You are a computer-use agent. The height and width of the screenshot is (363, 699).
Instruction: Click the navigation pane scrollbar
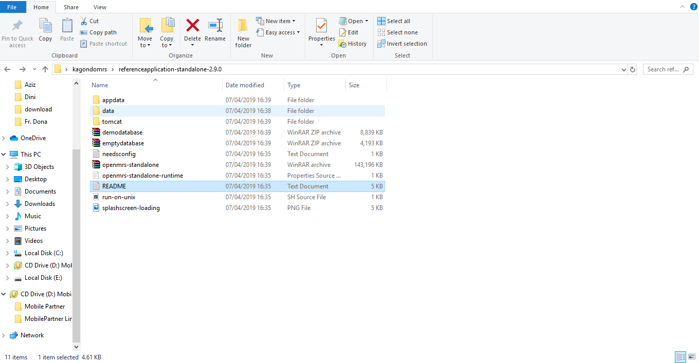(77, 246)
